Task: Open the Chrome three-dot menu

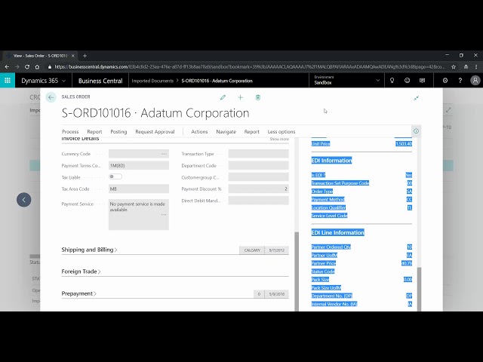Action: pos(476,66)
